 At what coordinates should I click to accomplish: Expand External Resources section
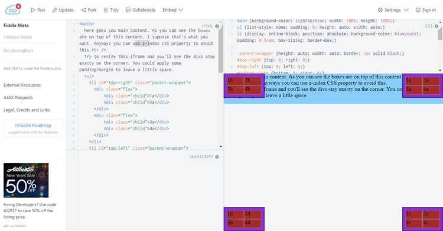[x=22, y=85]
